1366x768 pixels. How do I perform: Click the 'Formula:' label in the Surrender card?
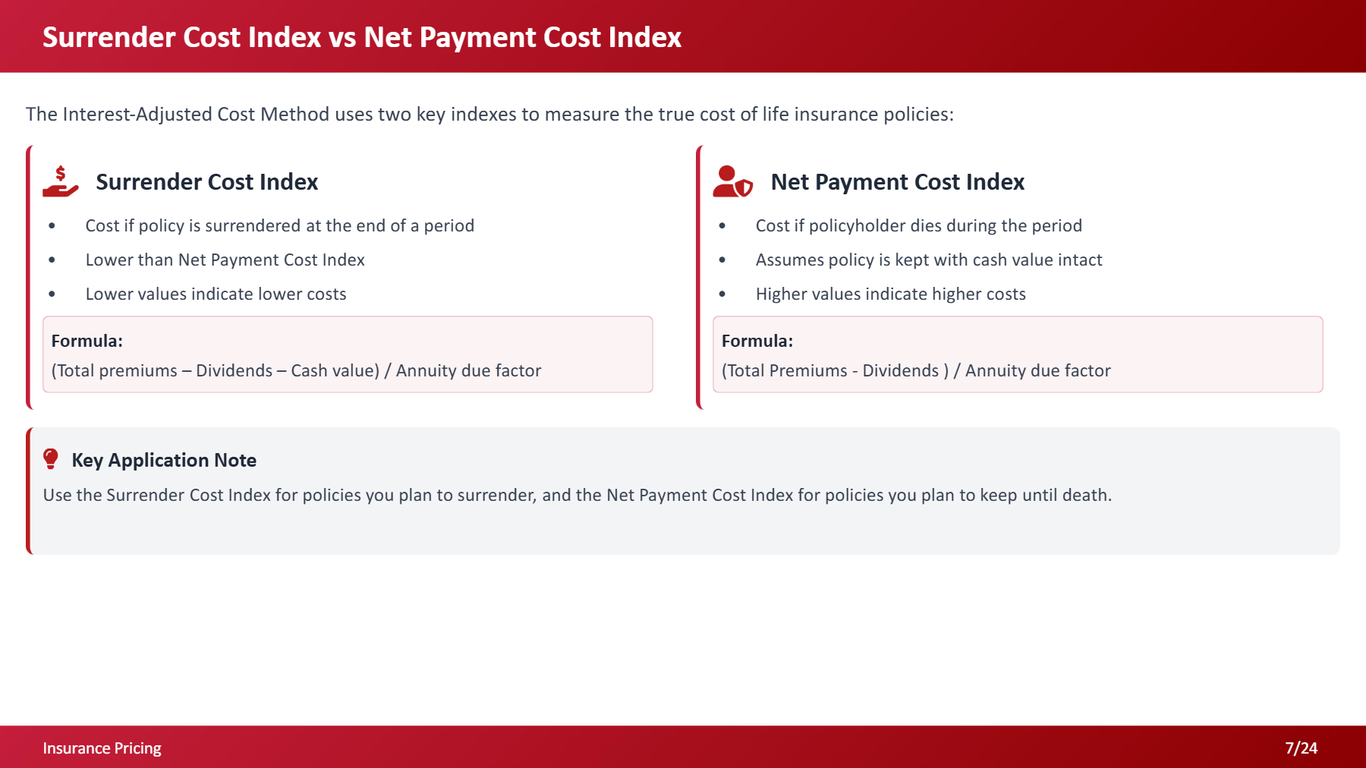87,341
